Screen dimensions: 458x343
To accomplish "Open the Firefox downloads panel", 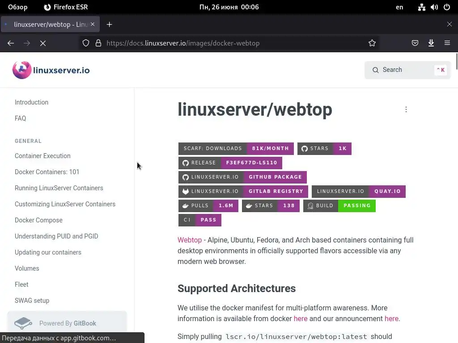I will tap(431, 43).
